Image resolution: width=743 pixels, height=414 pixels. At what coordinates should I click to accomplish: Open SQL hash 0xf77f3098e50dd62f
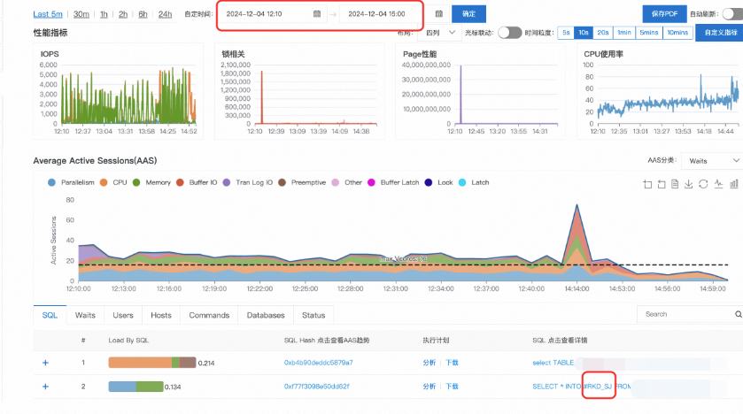(316, 387)
